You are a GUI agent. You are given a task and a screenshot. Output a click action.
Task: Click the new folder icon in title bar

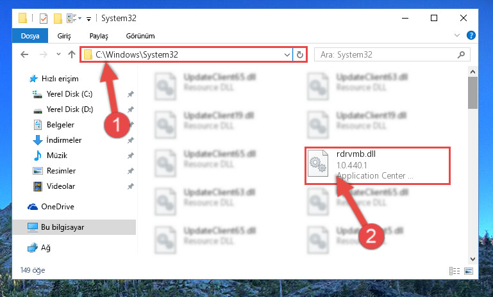pos(58,19)
